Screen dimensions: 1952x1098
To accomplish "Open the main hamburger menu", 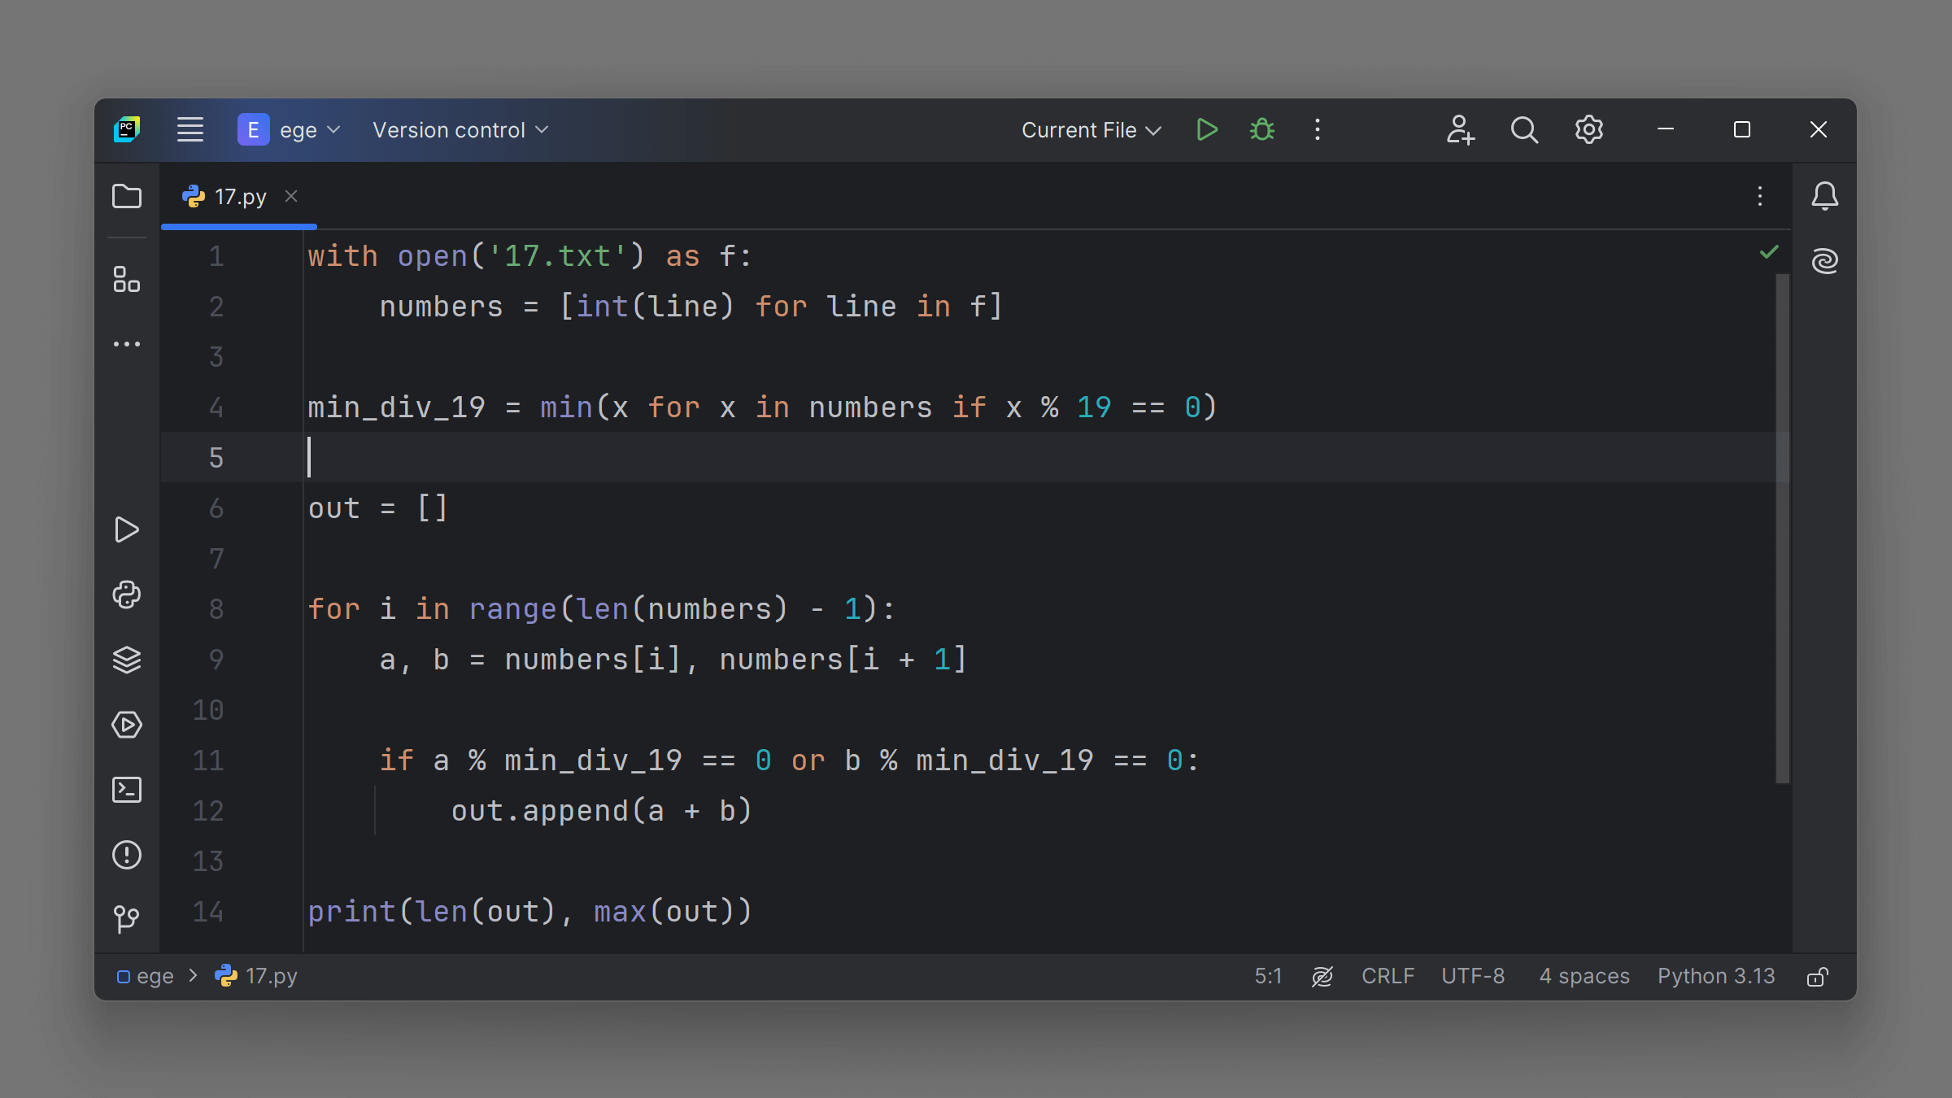I will click(190, 130).
